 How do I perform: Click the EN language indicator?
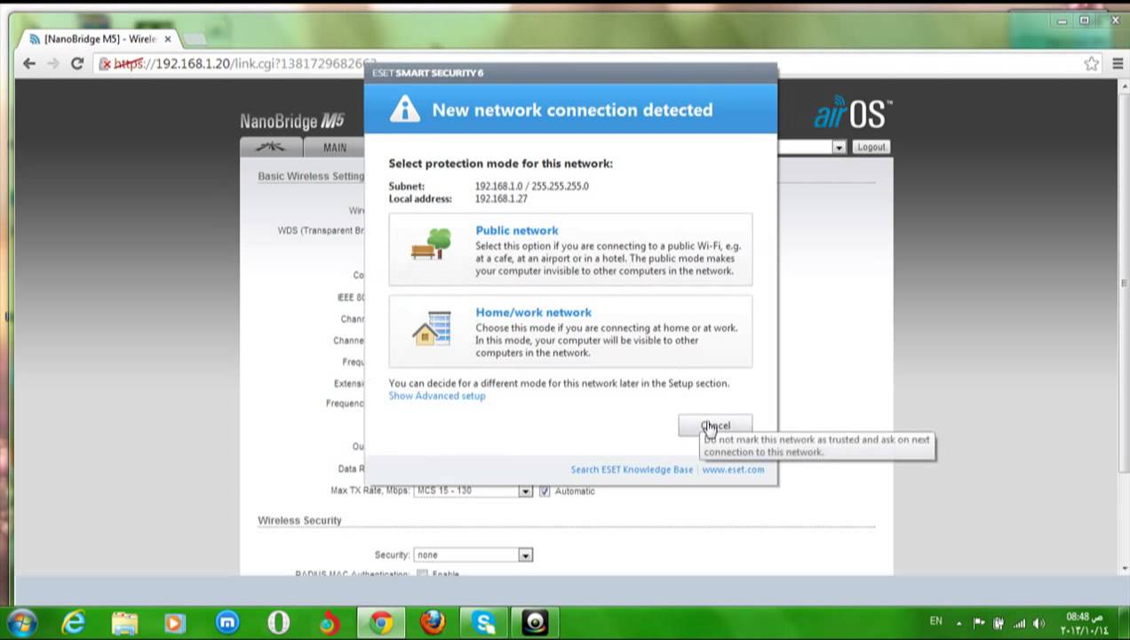click(x=935, y=620)
